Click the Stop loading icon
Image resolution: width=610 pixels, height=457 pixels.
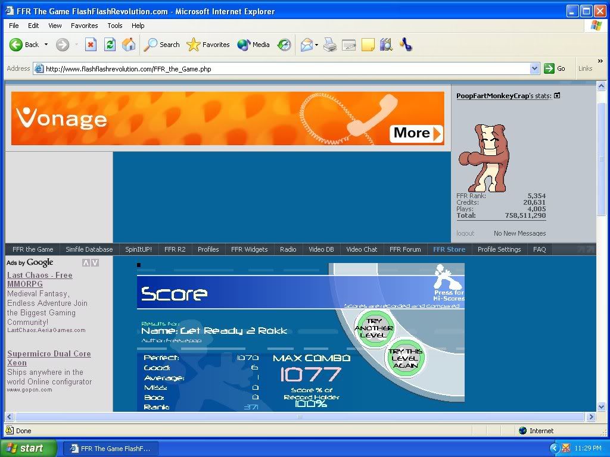point(91,45)
